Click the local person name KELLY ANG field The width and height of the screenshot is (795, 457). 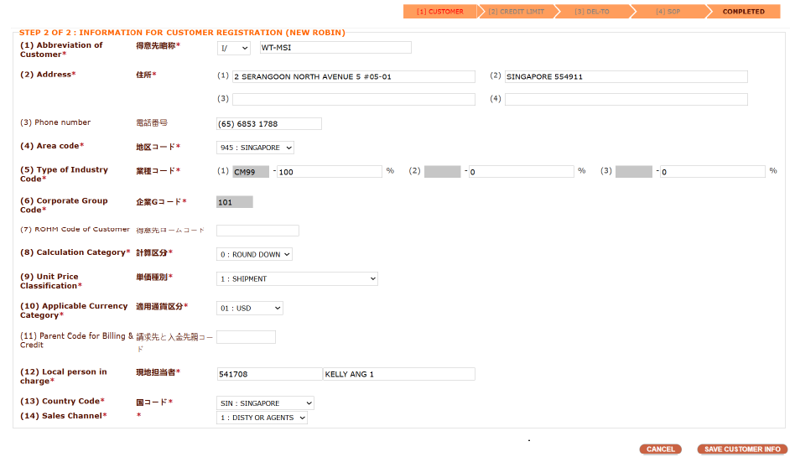tap(398, 374)
